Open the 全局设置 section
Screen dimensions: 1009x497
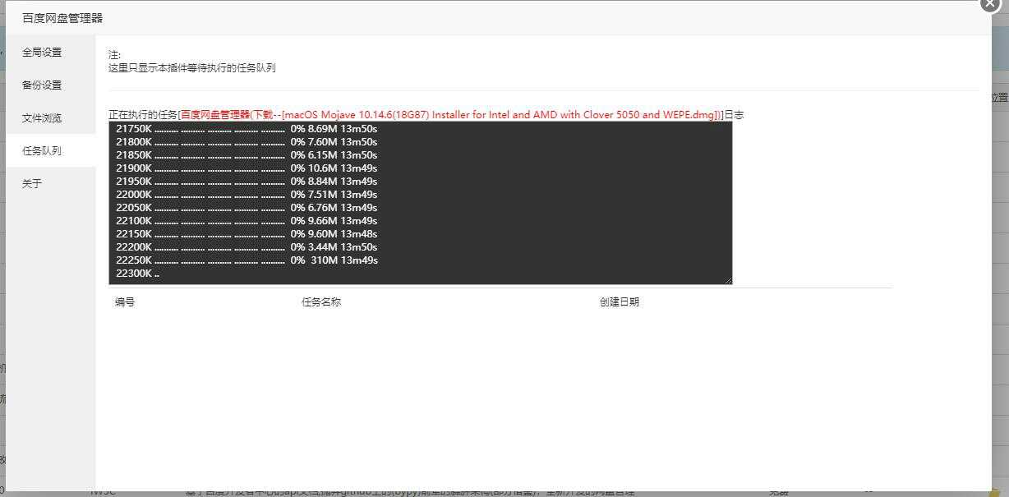coord(42,53)
